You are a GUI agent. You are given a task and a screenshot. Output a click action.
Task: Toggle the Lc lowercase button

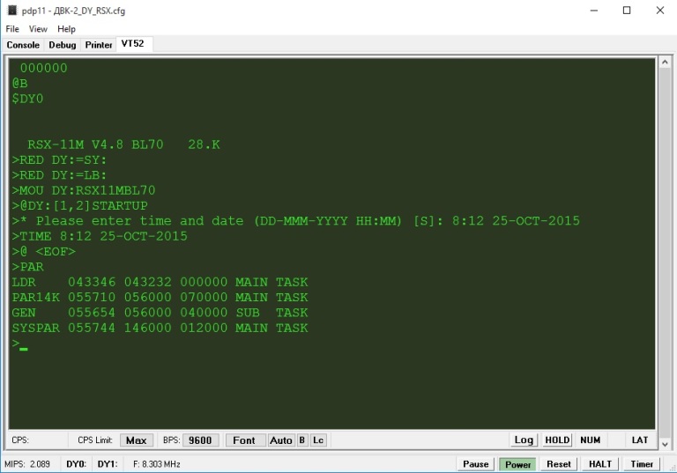click(317, 440)
